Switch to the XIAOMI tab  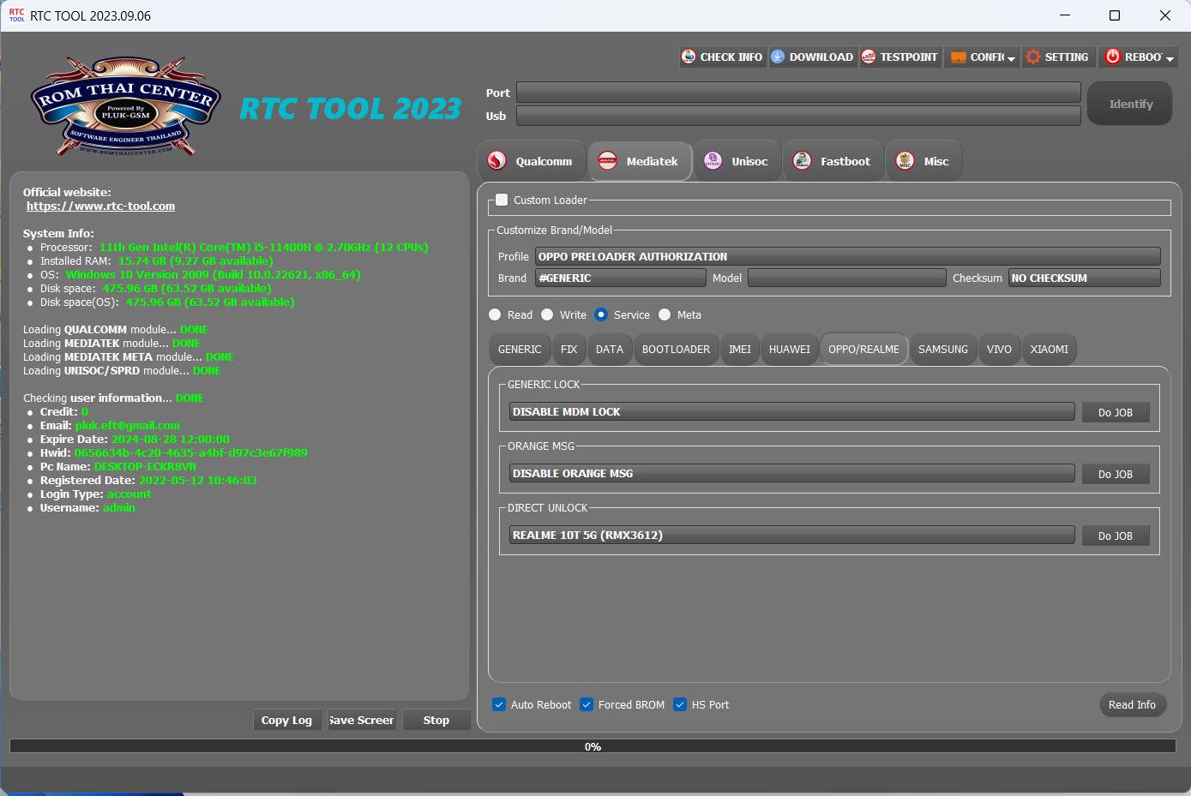pyautogui.click(x=1050, y=350)
